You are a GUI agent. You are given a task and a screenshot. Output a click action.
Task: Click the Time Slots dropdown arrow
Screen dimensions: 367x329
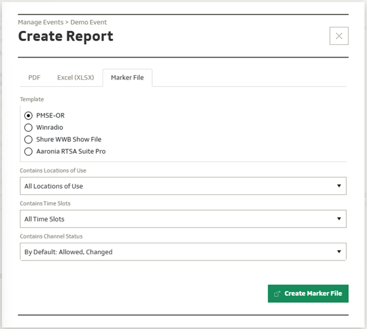point(338,219)
